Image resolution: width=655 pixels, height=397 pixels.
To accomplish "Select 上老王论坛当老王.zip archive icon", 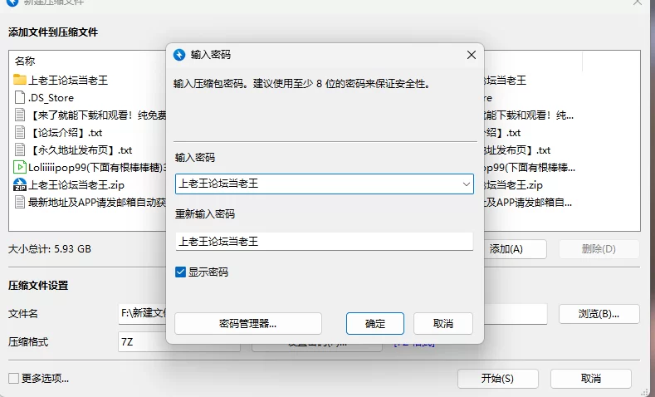I will pyautogui.click(x=20, y=184).
